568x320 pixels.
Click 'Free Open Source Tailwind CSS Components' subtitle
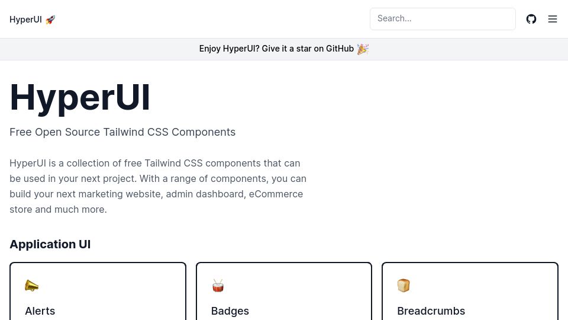click(122, 132)
